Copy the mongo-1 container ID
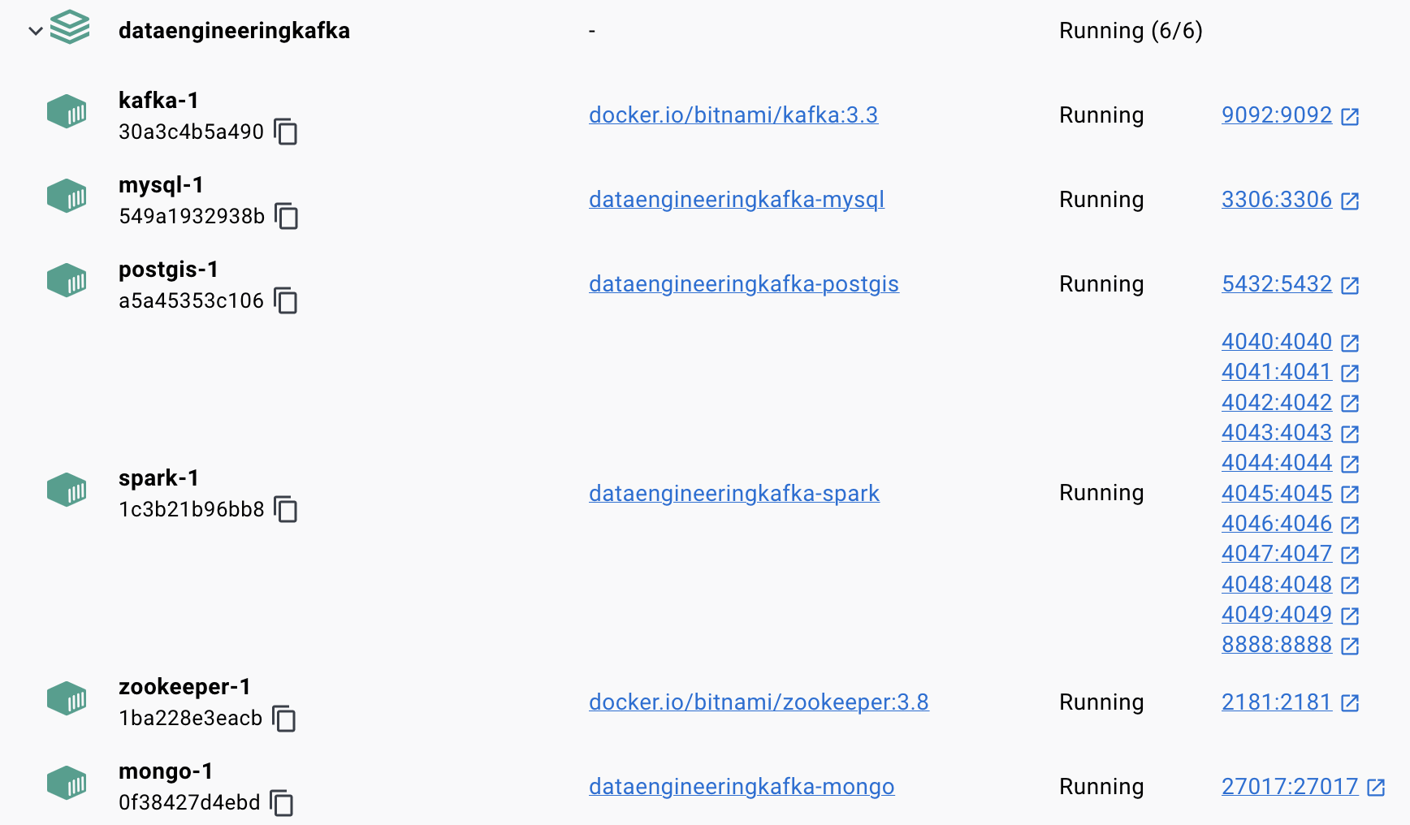This screenshot has width=1410, height=825. [x=282, y=802]
